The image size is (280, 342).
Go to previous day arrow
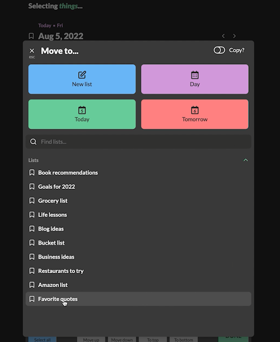coord(223,36)
